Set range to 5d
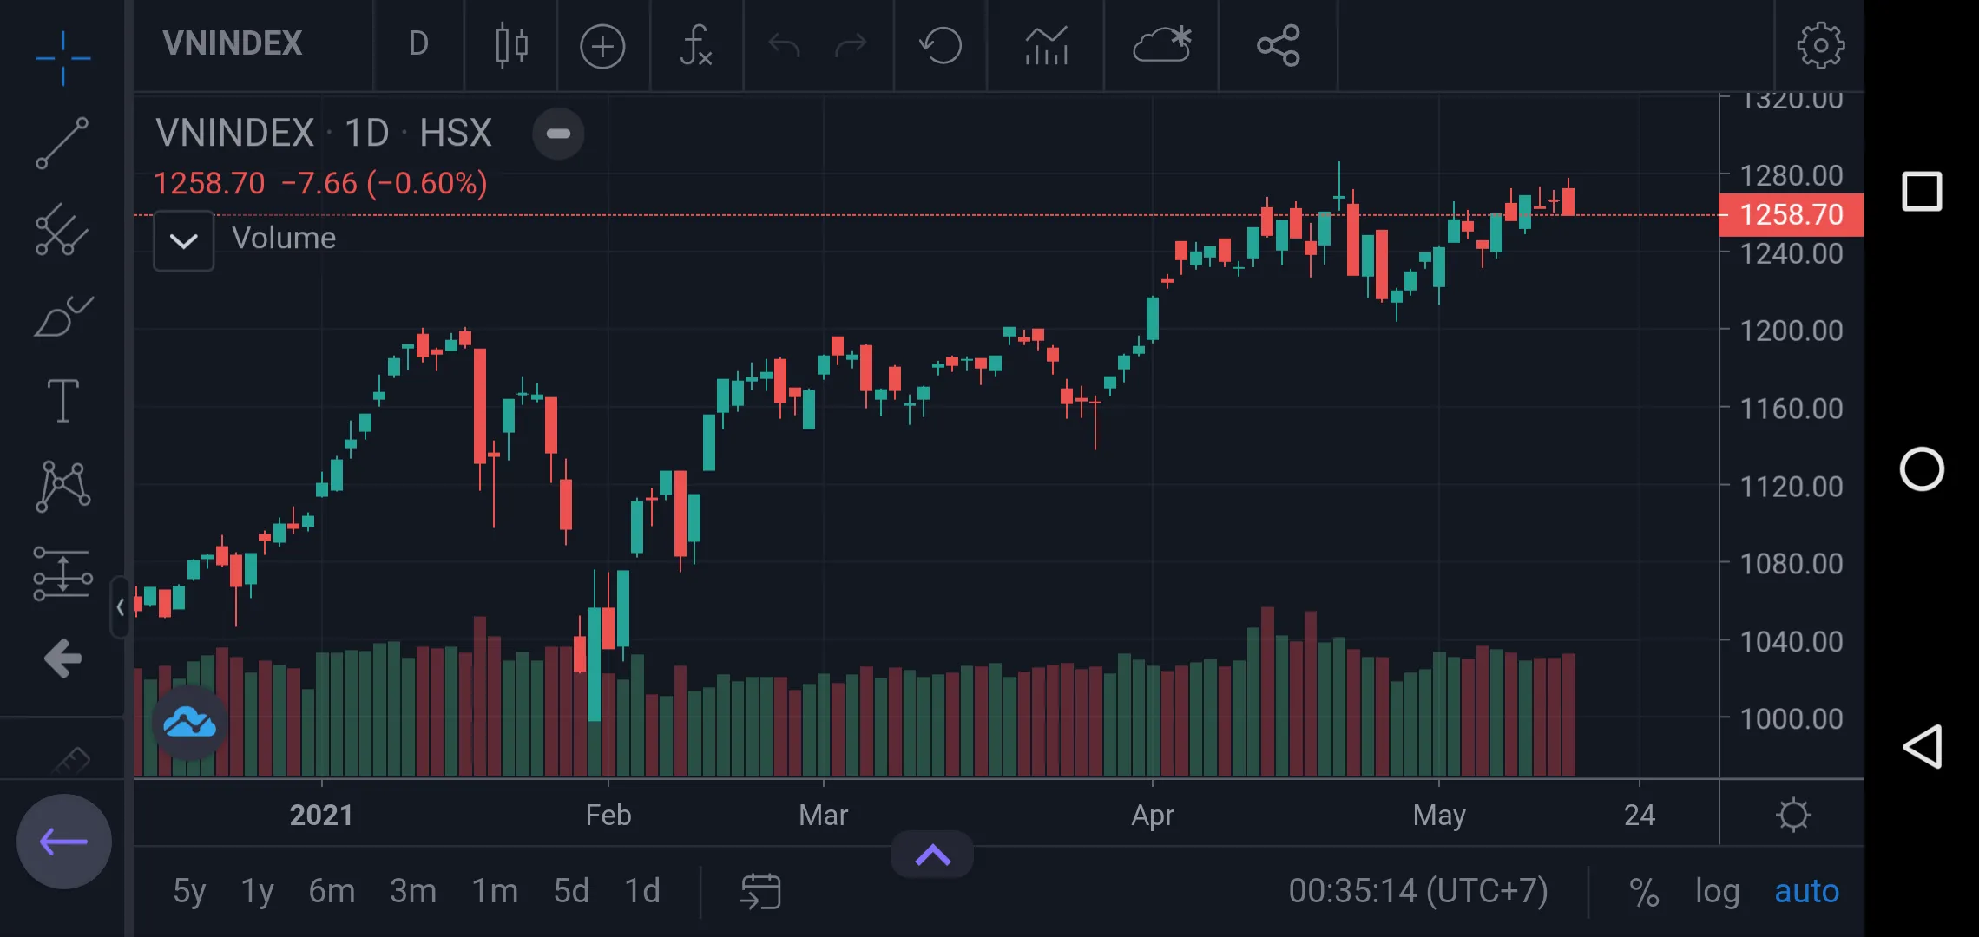Image resolution: width=1979 pixels, height=937 pixels. point(571,891)
